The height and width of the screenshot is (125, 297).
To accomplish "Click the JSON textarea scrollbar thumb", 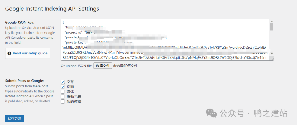I will 271,27.
